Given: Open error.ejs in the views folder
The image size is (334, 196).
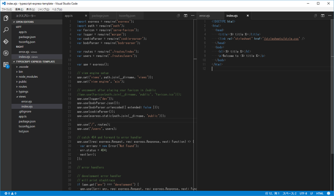Looking at the screenshot, I should click(x=37, y=101).
